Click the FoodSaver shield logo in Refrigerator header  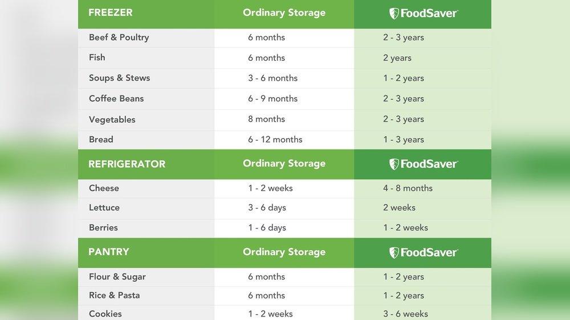(x=394, y=164)
